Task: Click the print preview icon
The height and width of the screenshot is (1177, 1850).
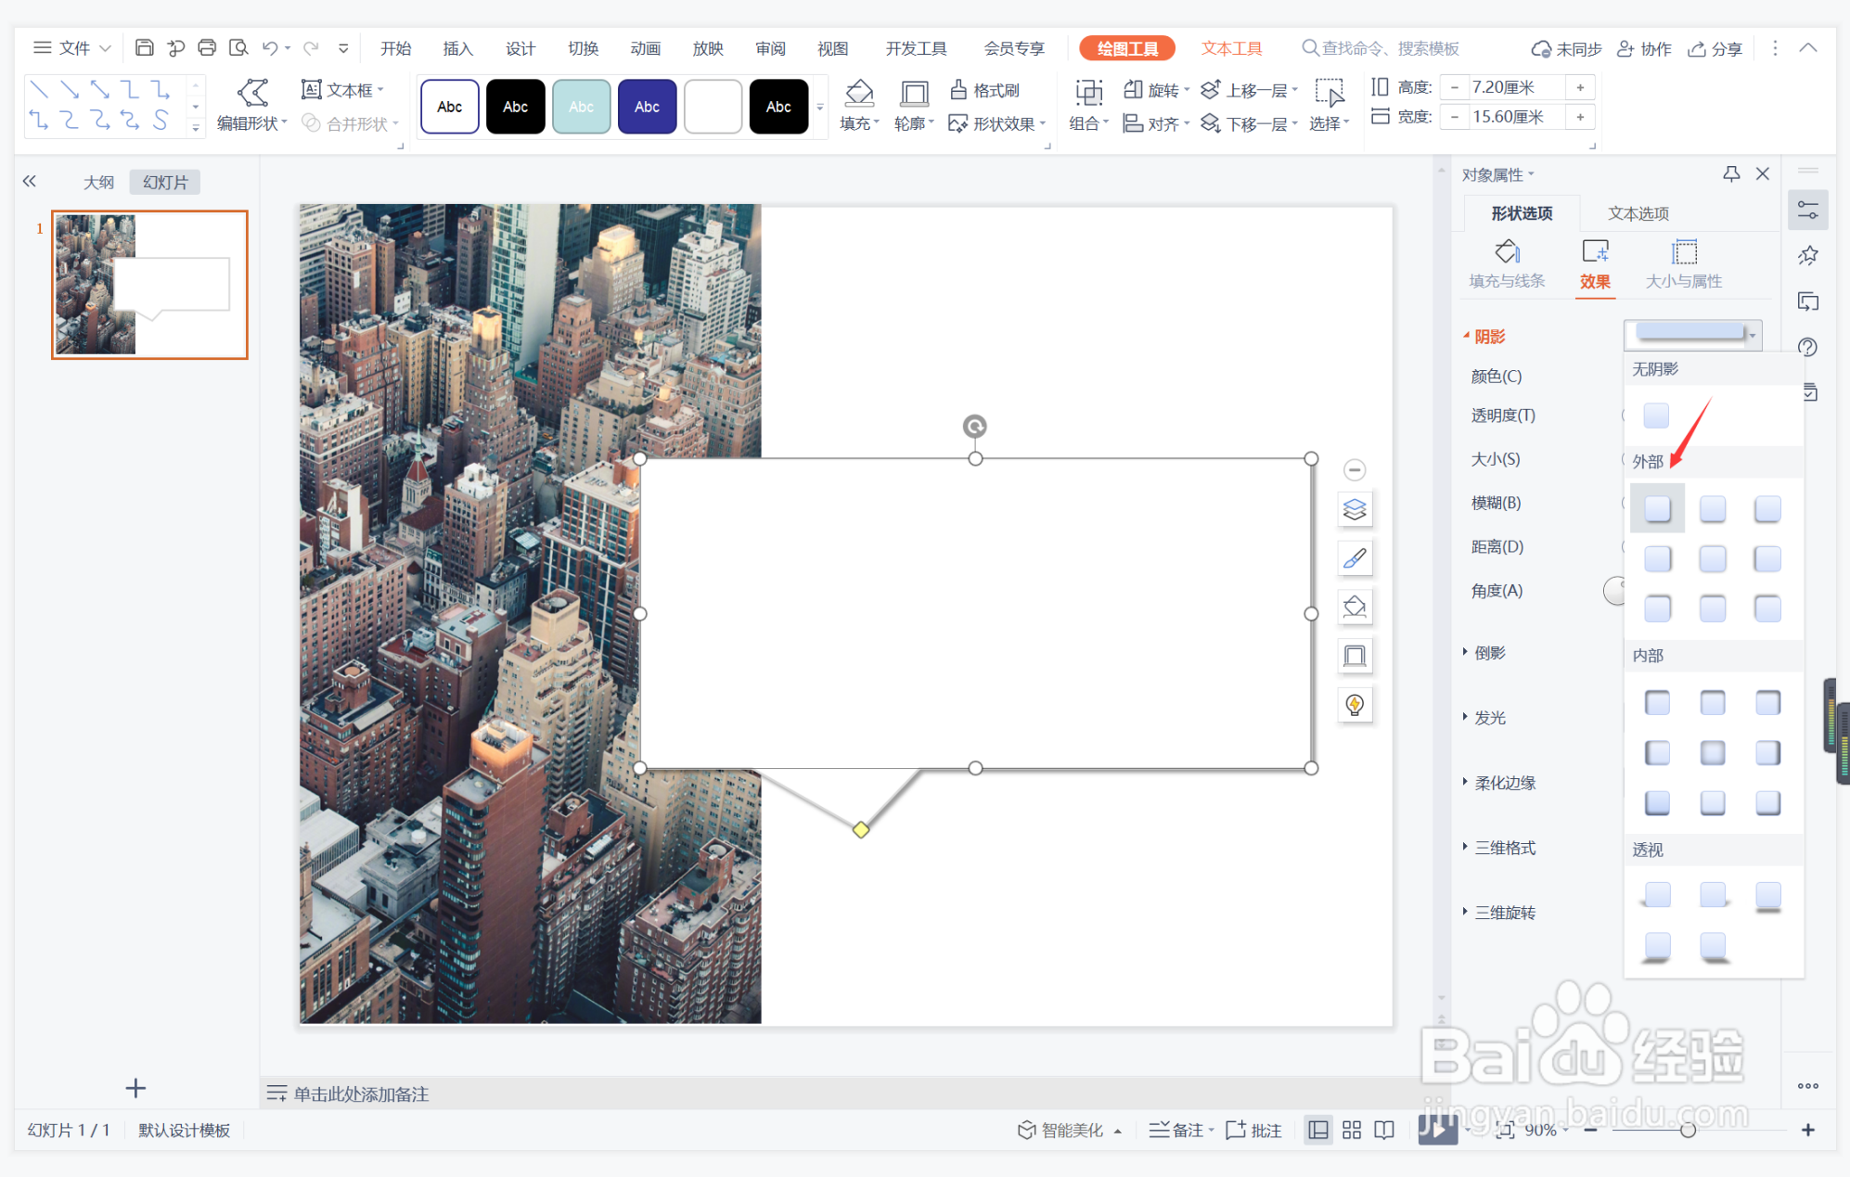Action: point(238,47)
